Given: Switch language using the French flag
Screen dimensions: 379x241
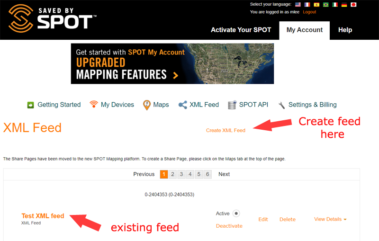Looking at the screenshot, I should pyautogui.click(x=307, y=4).
